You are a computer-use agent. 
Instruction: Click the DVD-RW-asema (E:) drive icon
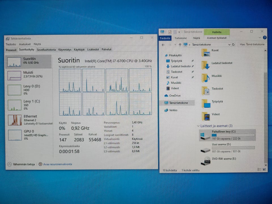pos(206,161)
